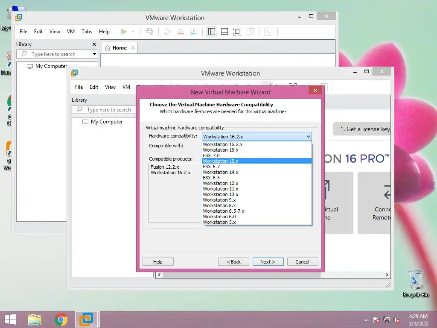Choose Workstation 16.2.x from the list
This screenshot has height=328, width=437.
pyautogui.click(x=256, y=144)
